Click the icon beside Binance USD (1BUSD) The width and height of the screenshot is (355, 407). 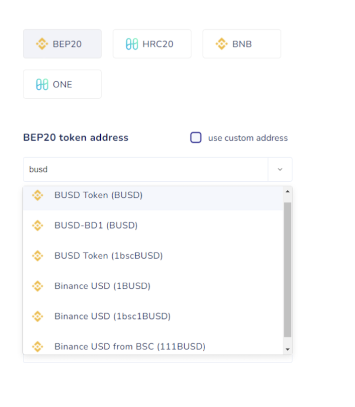coord(38,286)
